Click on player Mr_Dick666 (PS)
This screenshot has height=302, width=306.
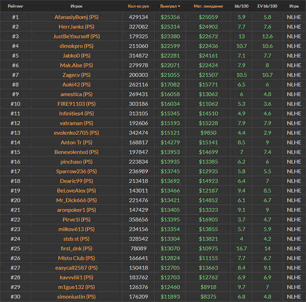[x=76, y=200]
